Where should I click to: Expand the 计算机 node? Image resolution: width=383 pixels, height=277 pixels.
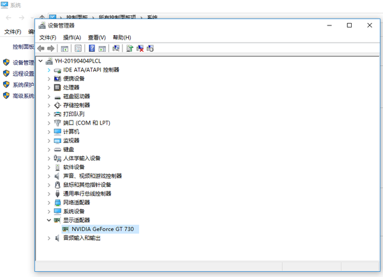coord(49,132)
